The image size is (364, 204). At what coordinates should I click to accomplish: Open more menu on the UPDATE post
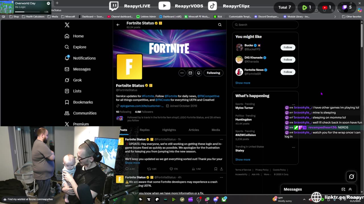point(221,139)
